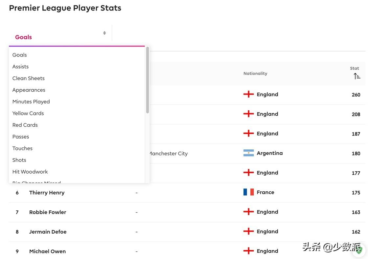Click England flag in Jermain Defoe row
The width and height of the screenshot is (368, 259).
click(248, 231)
